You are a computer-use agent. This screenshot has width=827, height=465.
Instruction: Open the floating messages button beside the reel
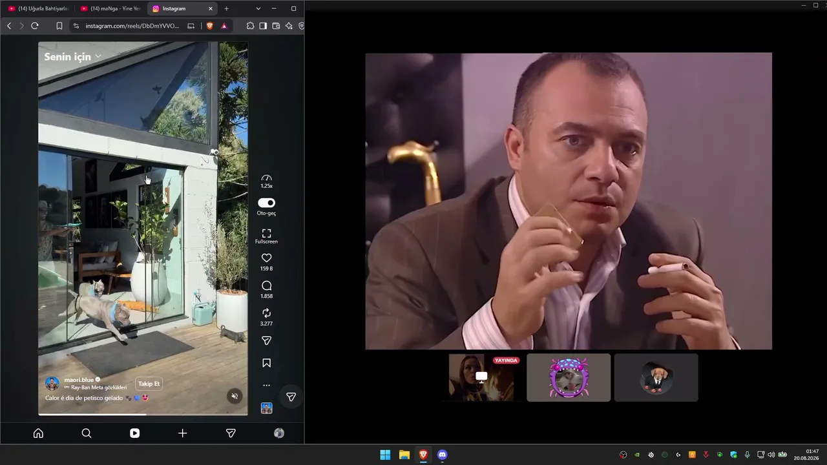point(291,397)
